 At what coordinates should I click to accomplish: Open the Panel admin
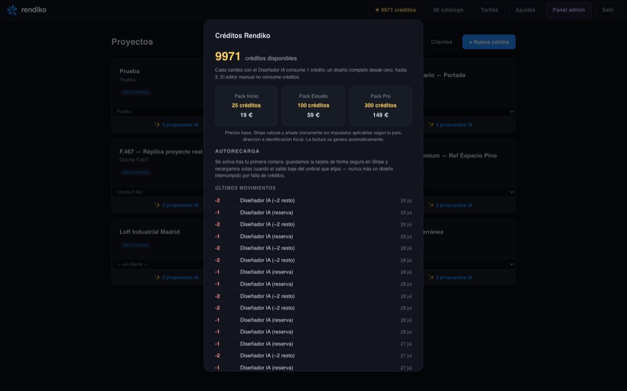point(568,10)
